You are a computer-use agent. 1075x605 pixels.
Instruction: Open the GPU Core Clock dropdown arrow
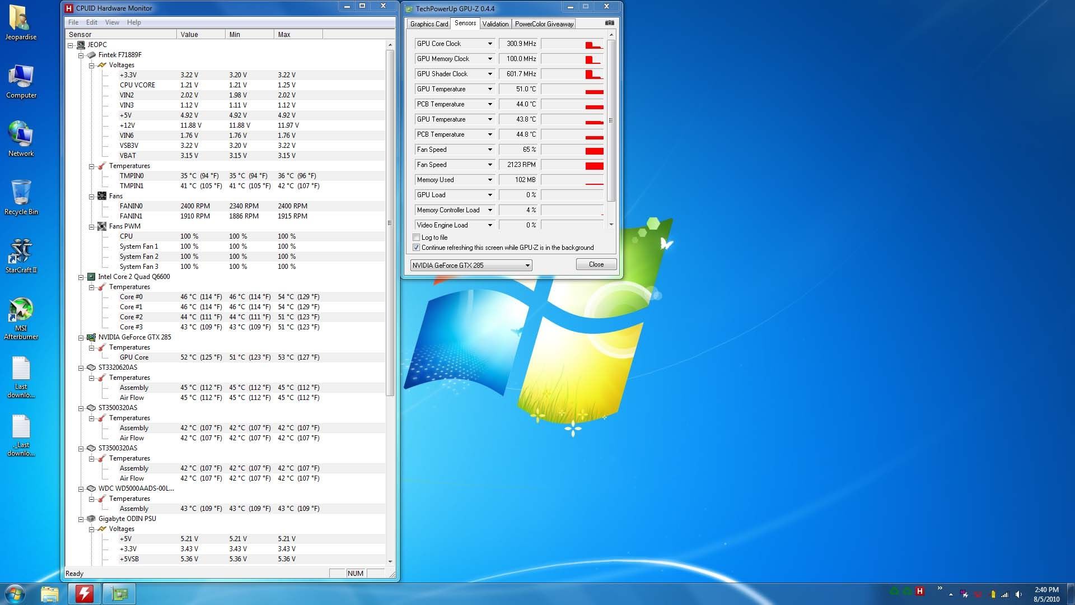click(x=490, y=44)
